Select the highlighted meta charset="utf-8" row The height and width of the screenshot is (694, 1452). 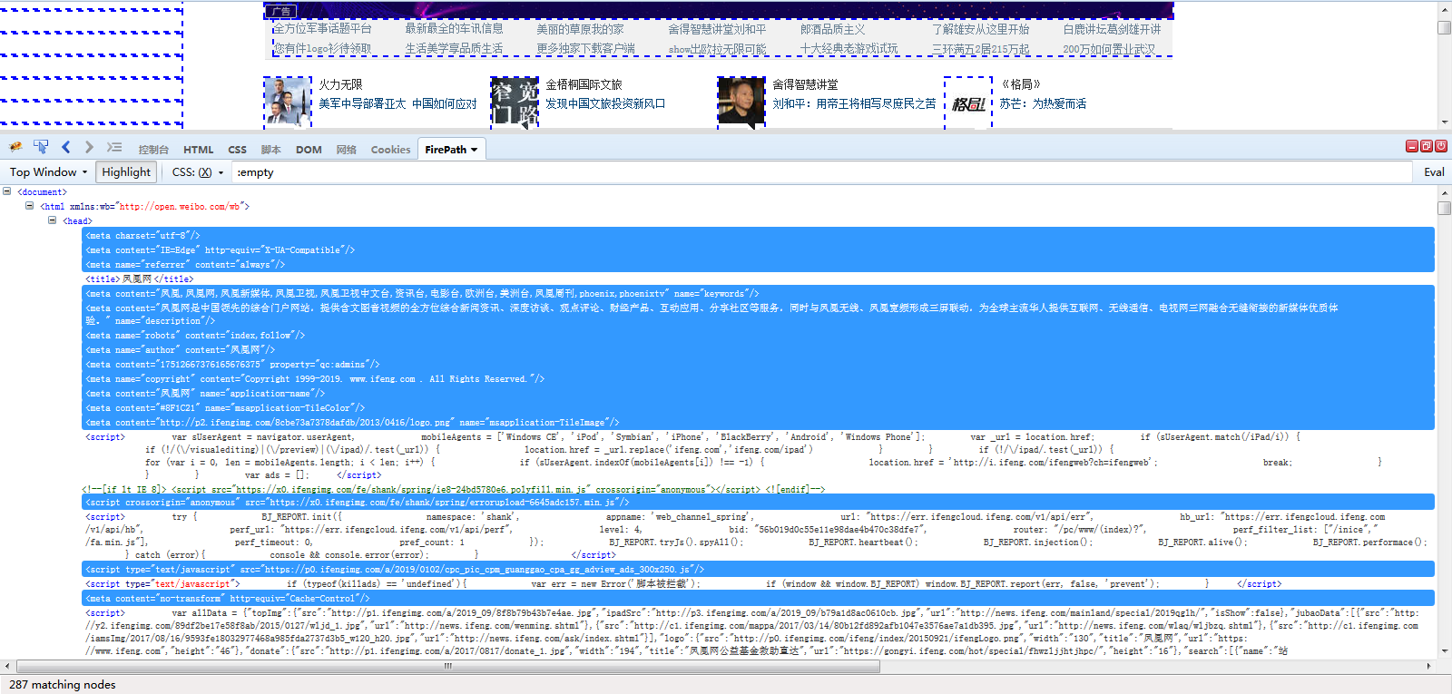coord(759,235)
